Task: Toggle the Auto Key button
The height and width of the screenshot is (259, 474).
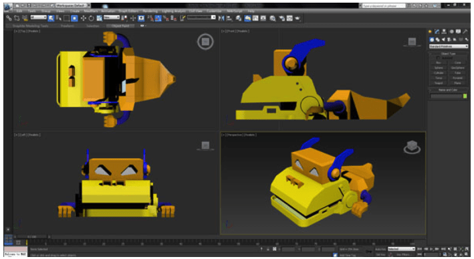Action: (380, 249)
